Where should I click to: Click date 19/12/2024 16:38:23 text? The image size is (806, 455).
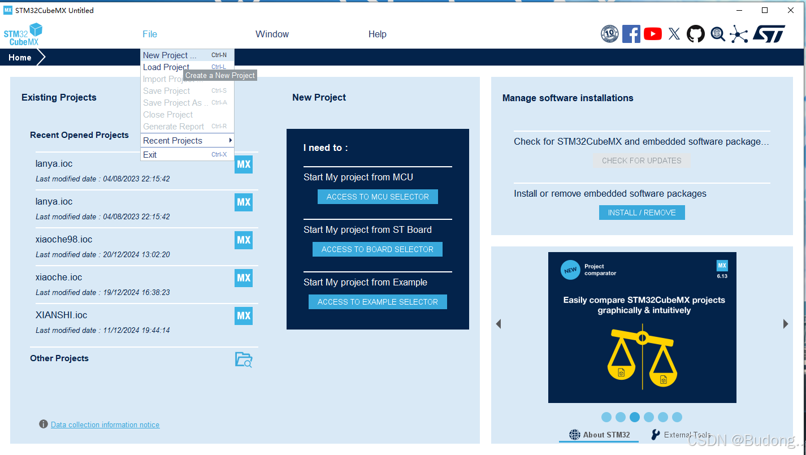point(136,293)
